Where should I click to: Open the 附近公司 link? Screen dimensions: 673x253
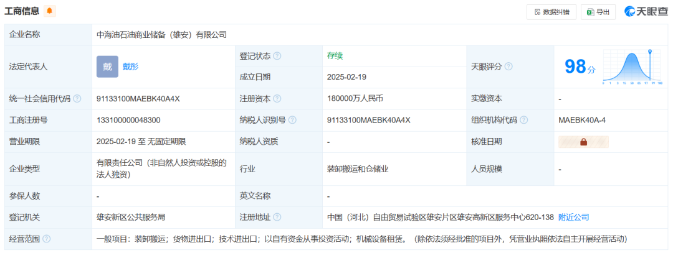tap(574, 218)
